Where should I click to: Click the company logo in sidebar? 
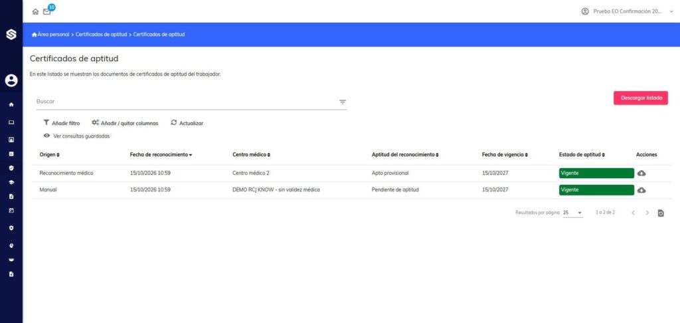[x=11, y=35]
